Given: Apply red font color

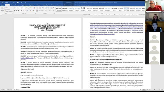Looking at the screenshot, I should click(x=34, y=11).
